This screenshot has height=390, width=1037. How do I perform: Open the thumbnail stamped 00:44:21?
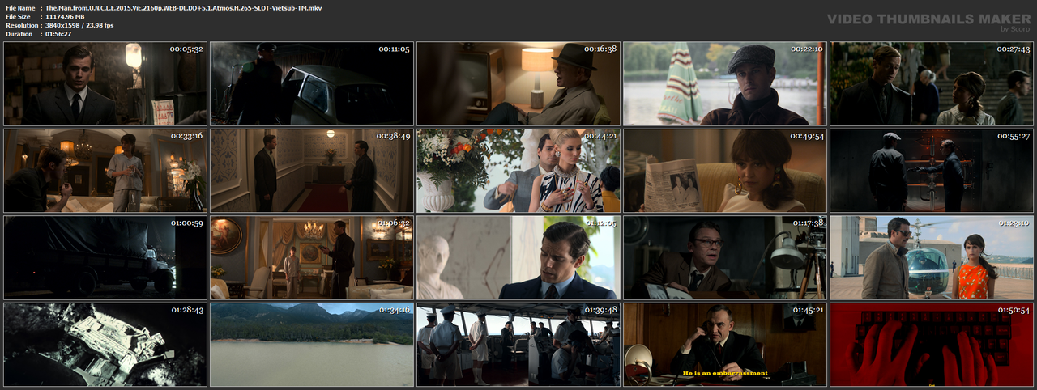(518, 171)
